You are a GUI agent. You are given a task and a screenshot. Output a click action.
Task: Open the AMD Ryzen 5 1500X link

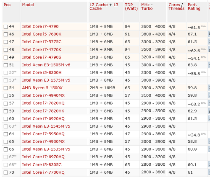pyautogui.click(x=42, y=88)
